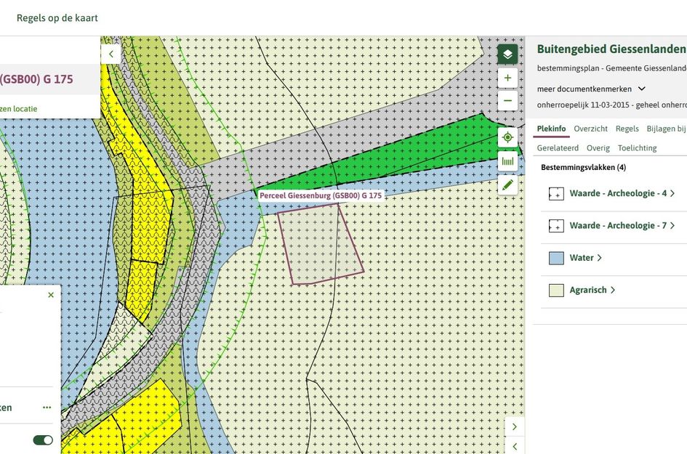687x454 pixels.
Task: Open the three-dot options menu
Action: tap(47, 408)
